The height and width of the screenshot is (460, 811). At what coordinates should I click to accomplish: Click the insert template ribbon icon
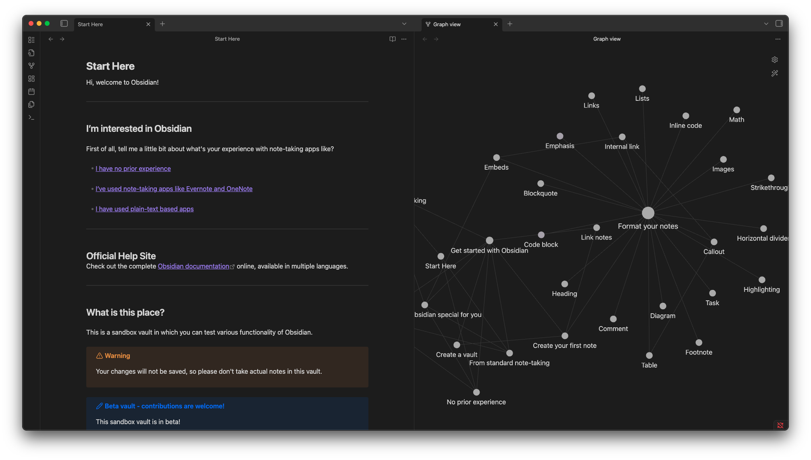(x=31, y=104)
